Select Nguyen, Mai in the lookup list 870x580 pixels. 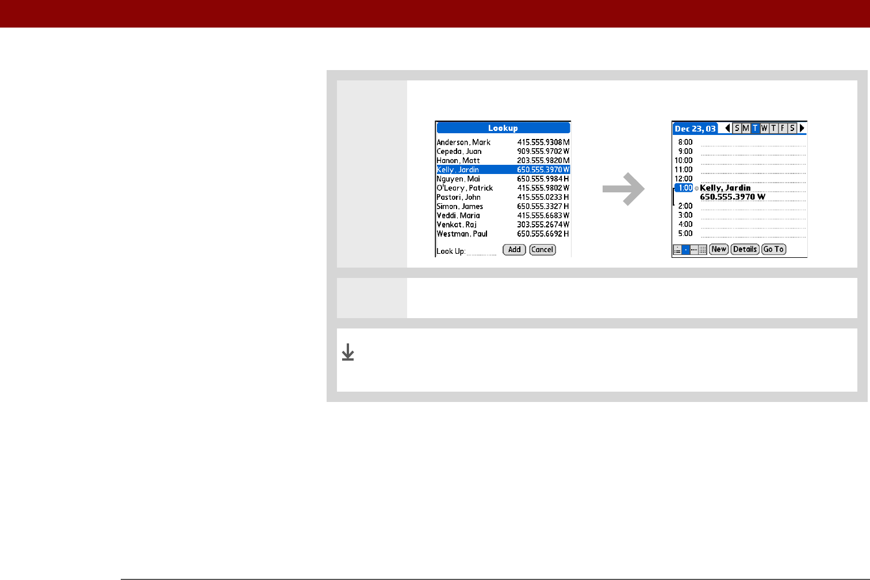503,179
